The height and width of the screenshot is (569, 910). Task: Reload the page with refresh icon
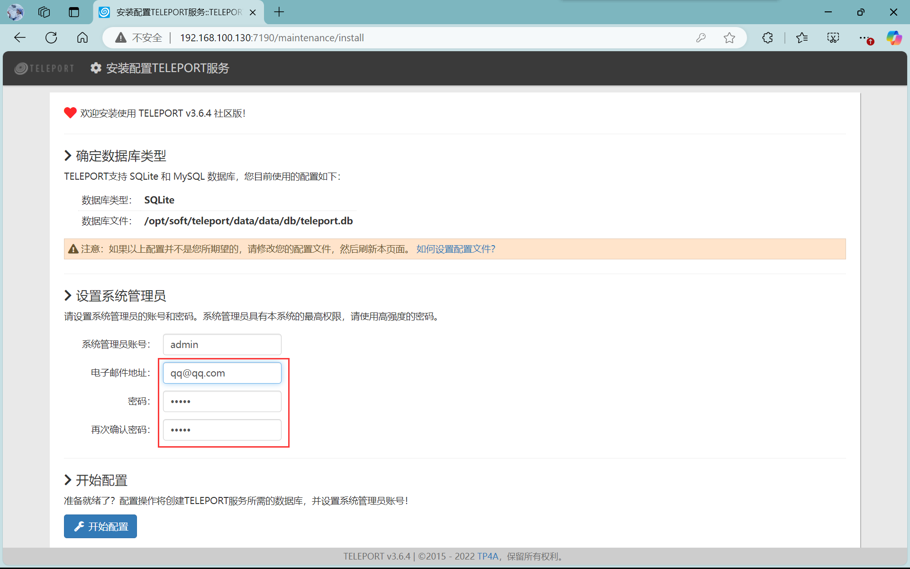tap(51, 38)
